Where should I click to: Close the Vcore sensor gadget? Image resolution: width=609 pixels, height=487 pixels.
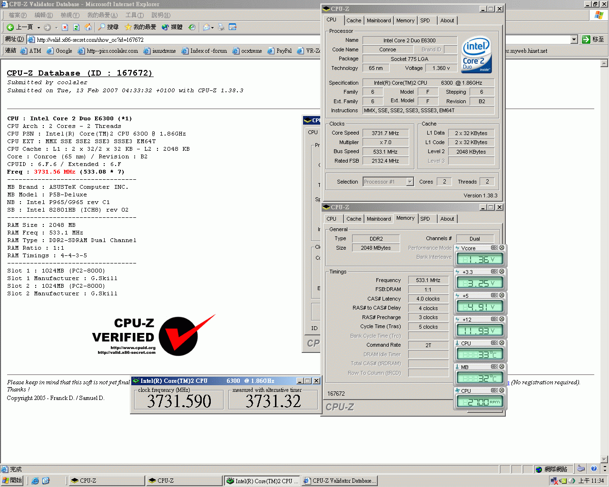pyautogui.click(x=501, y=248)
